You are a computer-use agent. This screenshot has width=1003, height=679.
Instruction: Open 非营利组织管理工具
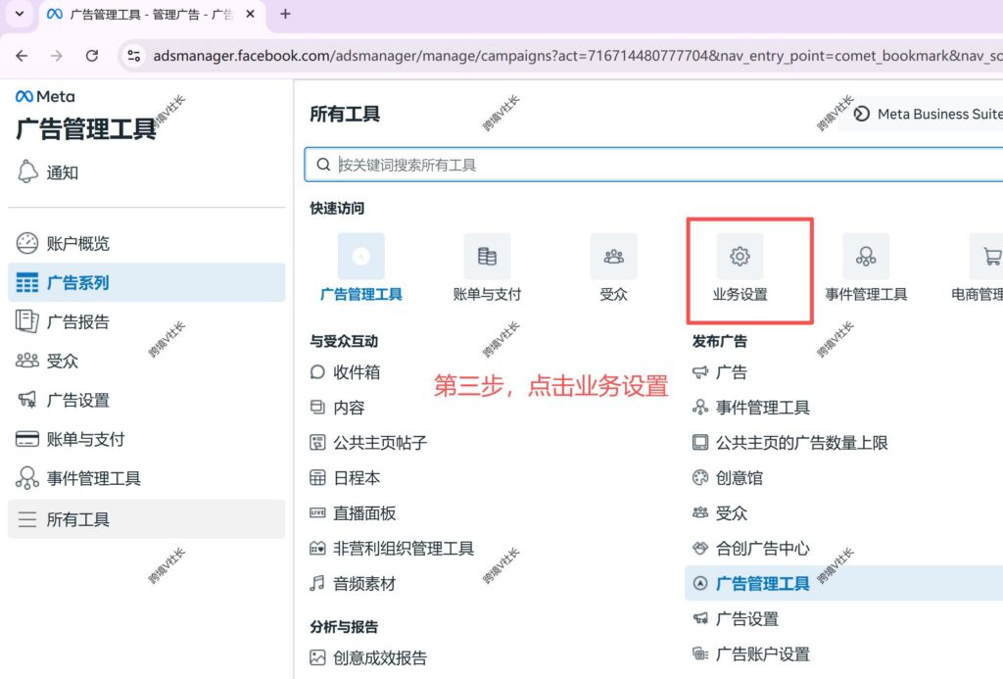(x=392, y=549)
